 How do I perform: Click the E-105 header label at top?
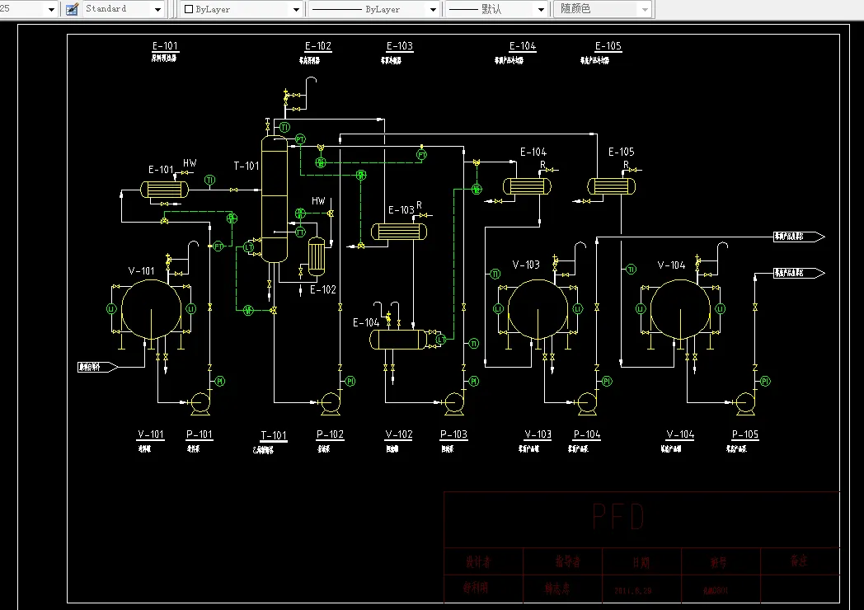click(x=608, y=46)
